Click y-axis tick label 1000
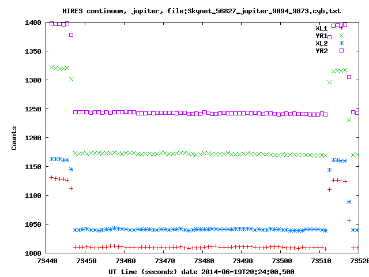Screen dimensions: 369x277 coord(33,253)
